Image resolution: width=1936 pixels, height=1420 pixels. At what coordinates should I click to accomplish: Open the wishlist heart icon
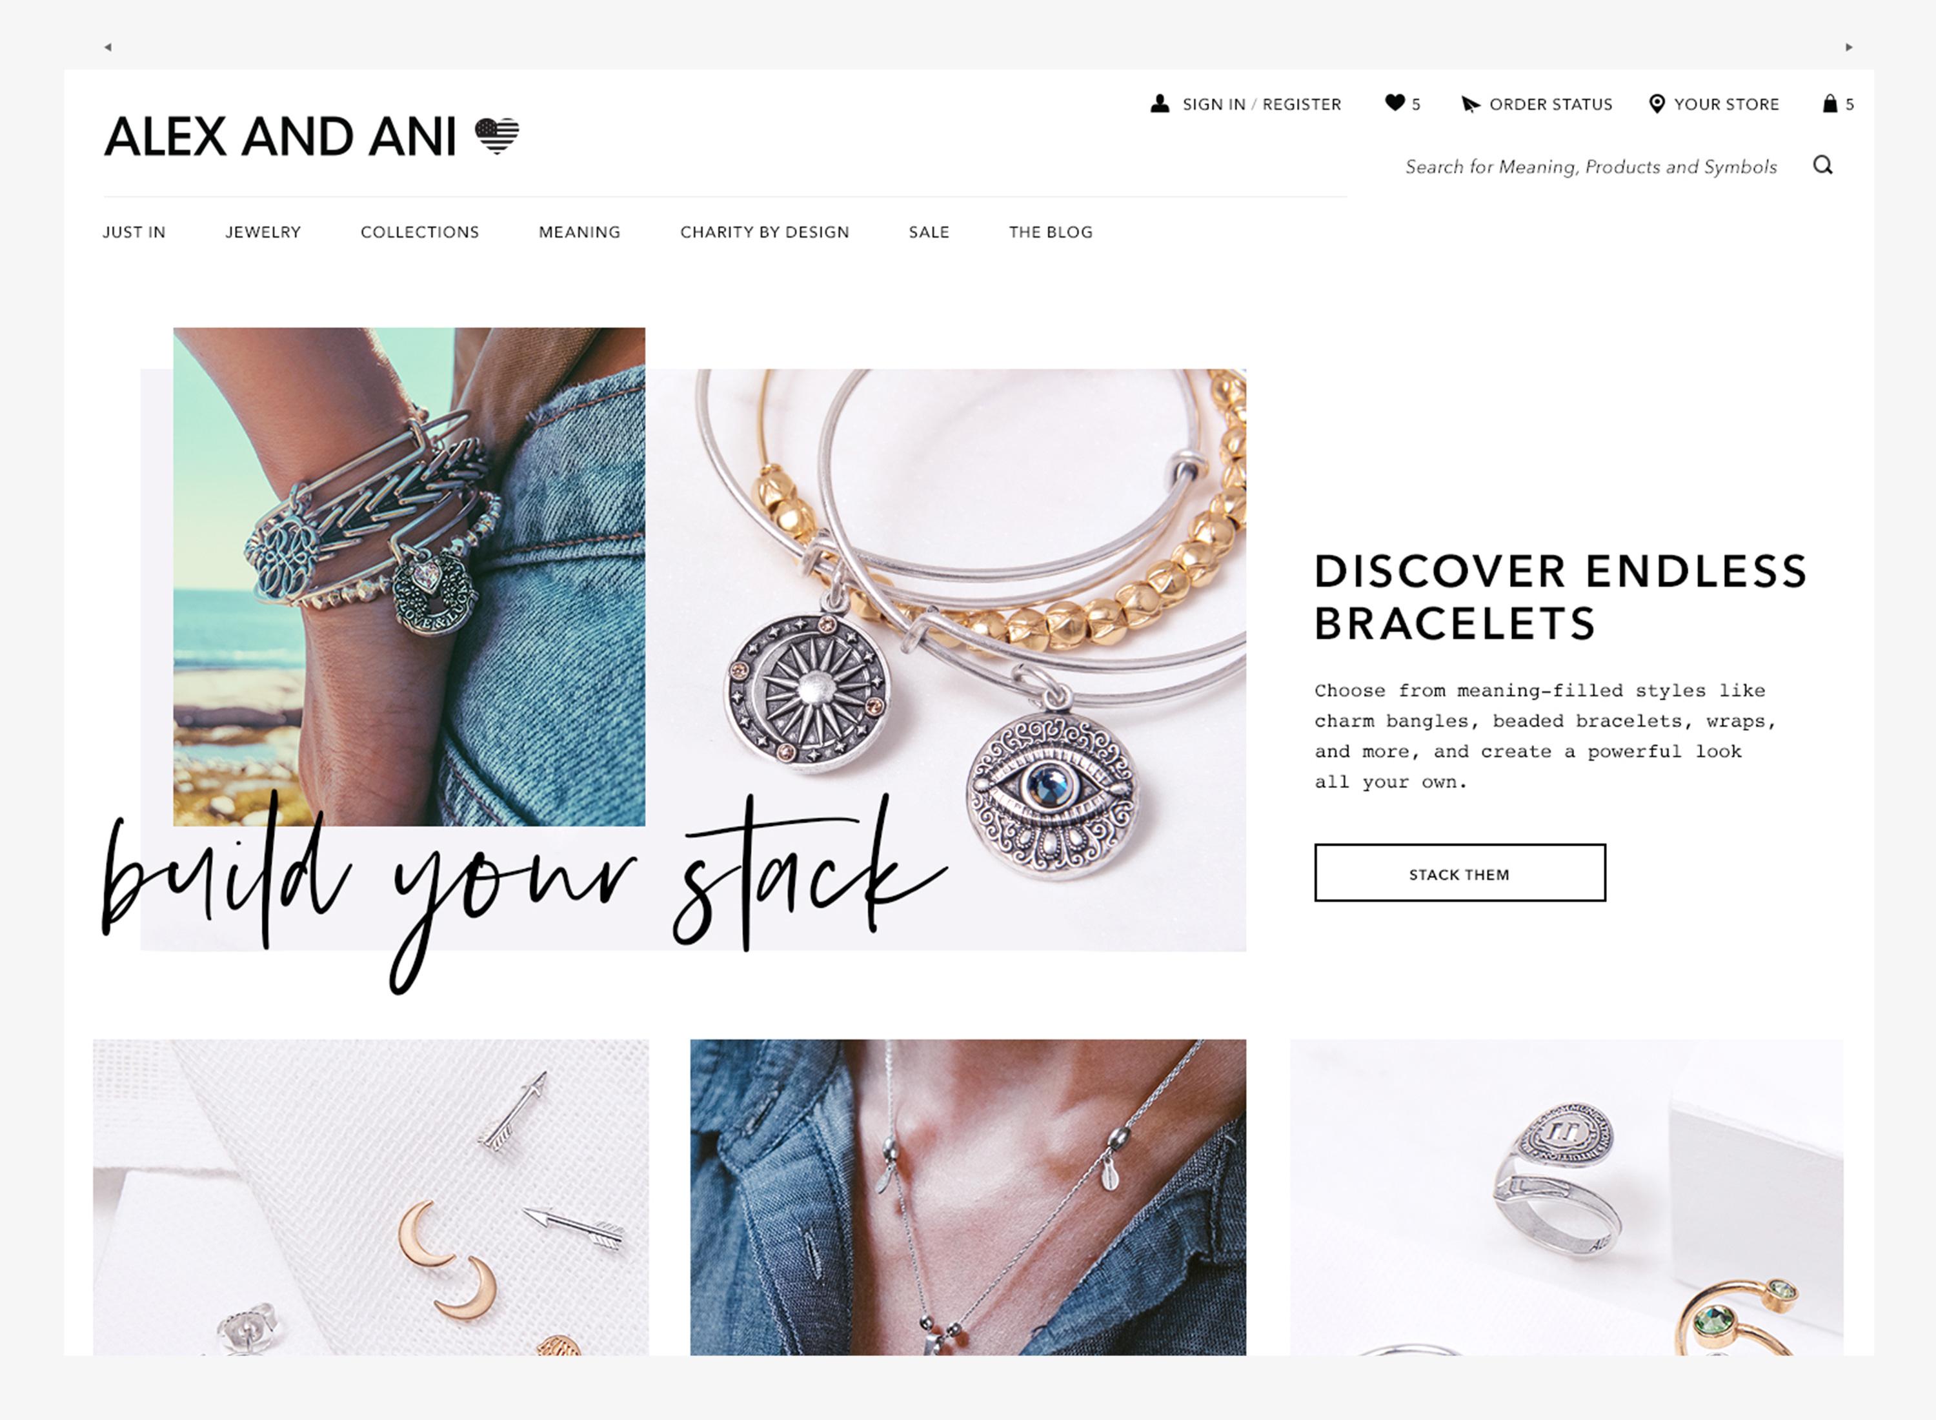click(1395, 103)
